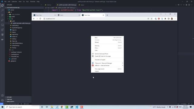Click the localhost:3000 address bar
Viewport: 194px width, 109px height.
tap(95, 19)
